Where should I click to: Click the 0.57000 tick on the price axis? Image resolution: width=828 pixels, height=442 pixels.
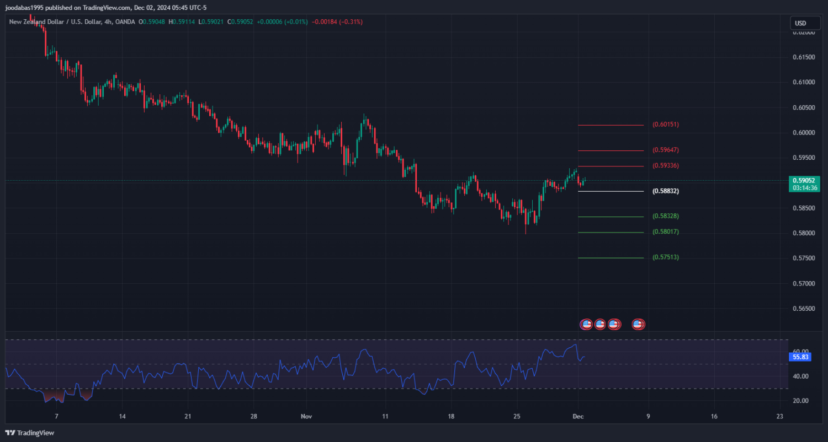pos(804,283)
